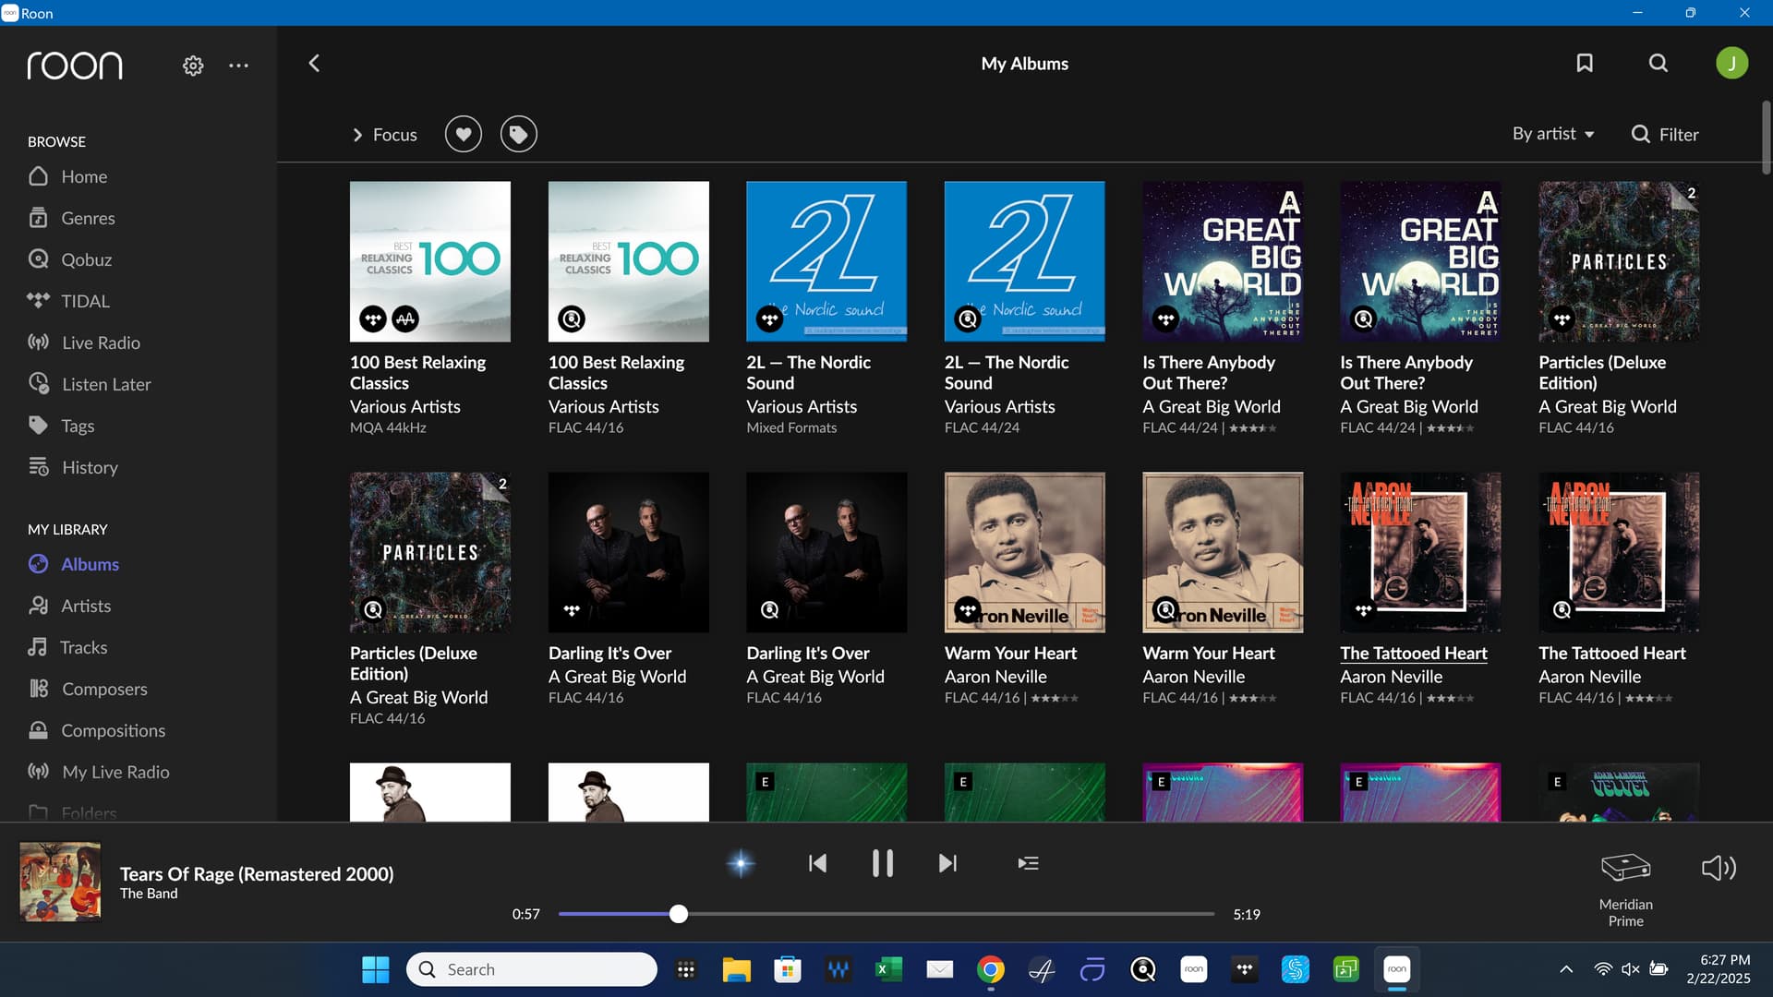This screenshot has width=1773, height=997.
Task: Click the Windows taskbar Search box
Action: point(532,969)
